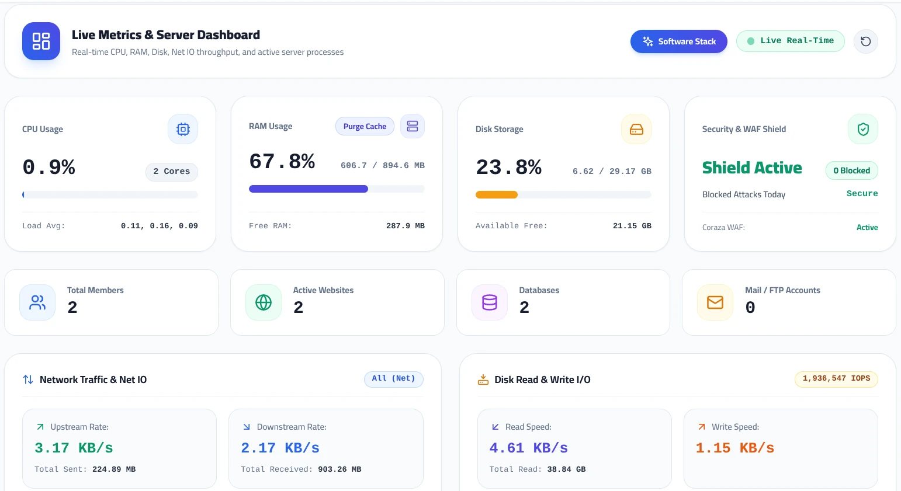901x491 pixels.
Task: Click the load average 0.11, 0.16, 0.09
Action: (x=160, y=226)
